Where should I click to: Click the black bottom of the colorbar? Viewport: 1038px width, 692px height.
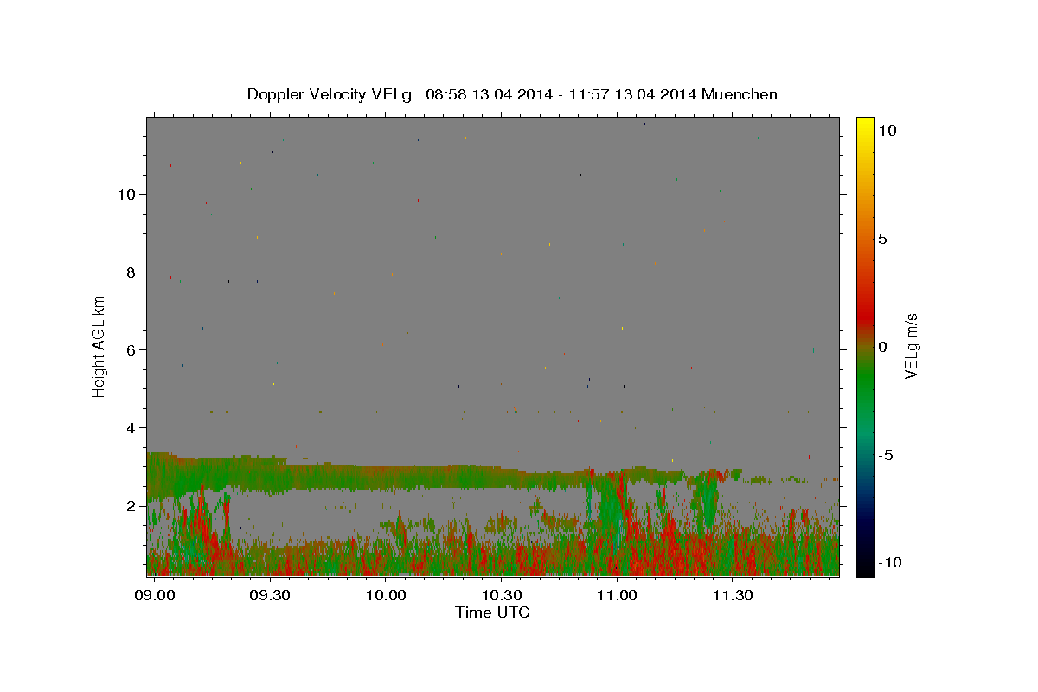tap(864, 567)
